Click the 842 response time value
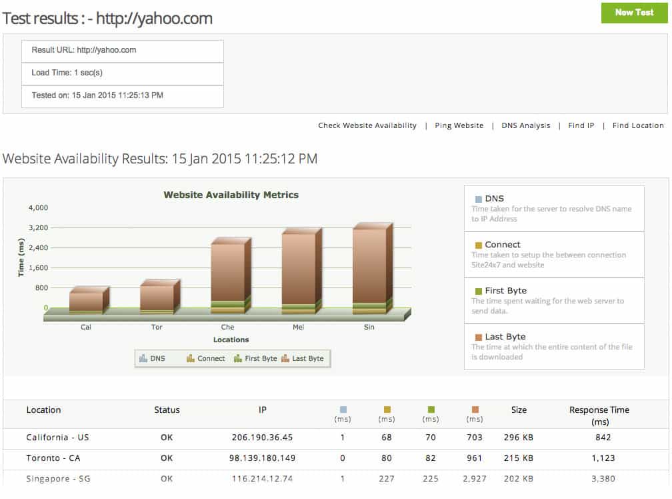Image resolution: width=672 pixels, height=499 pixels. 603,437
